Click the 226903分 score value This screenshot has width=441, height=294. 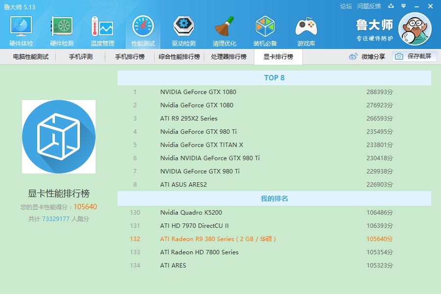[x=379, y=185]
